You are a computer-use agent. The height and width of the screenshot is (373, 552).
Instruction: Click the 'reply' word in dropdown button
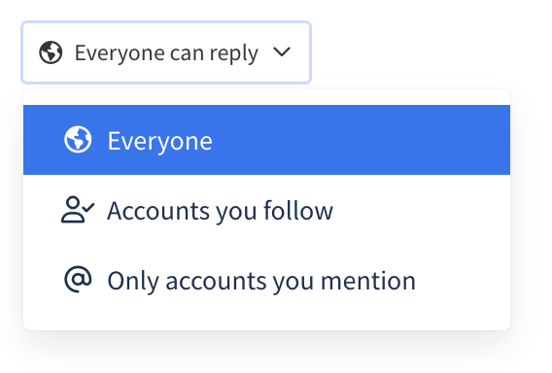click(x=234, y=53)
